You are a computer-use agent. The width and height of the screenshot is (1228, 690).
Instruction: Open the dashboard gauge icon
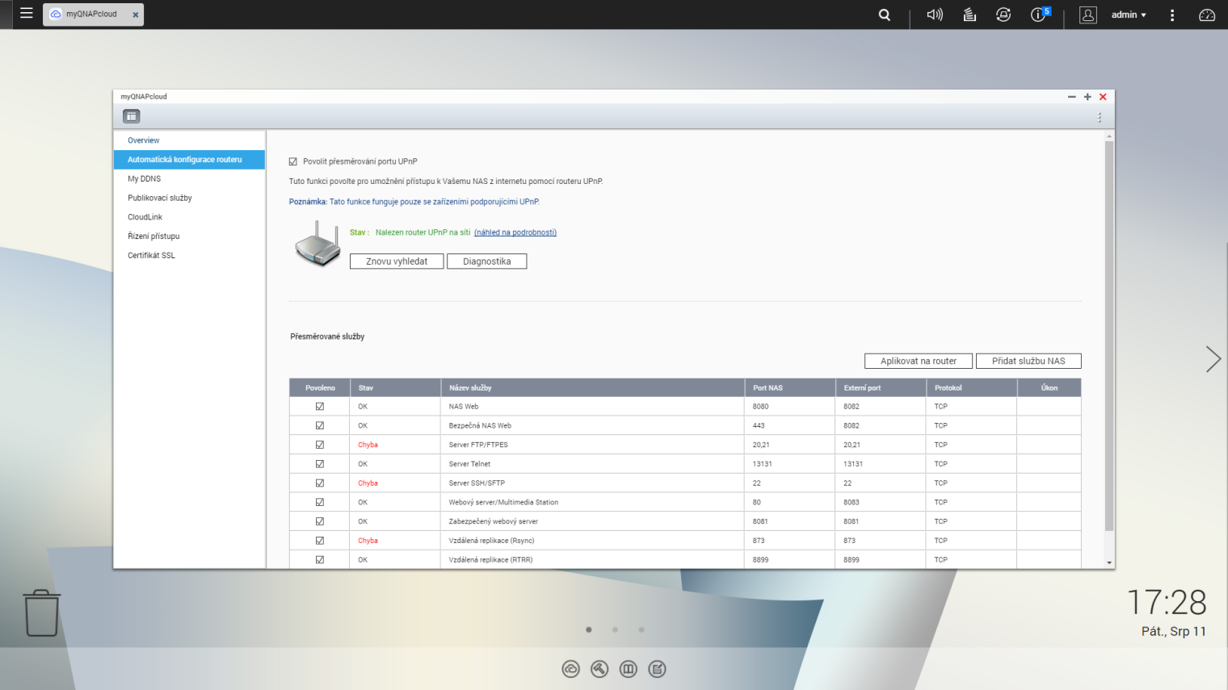(1207, 15)
